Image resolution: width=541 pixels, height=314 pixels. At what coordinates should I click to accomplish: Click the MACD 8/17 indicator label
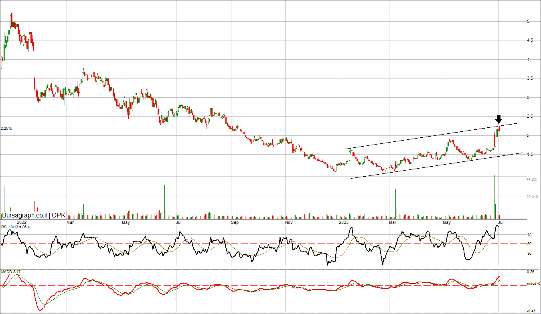(10, 272)
